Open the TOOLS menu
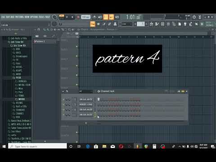This screenshot has width=216, height=162. point(42,17)
